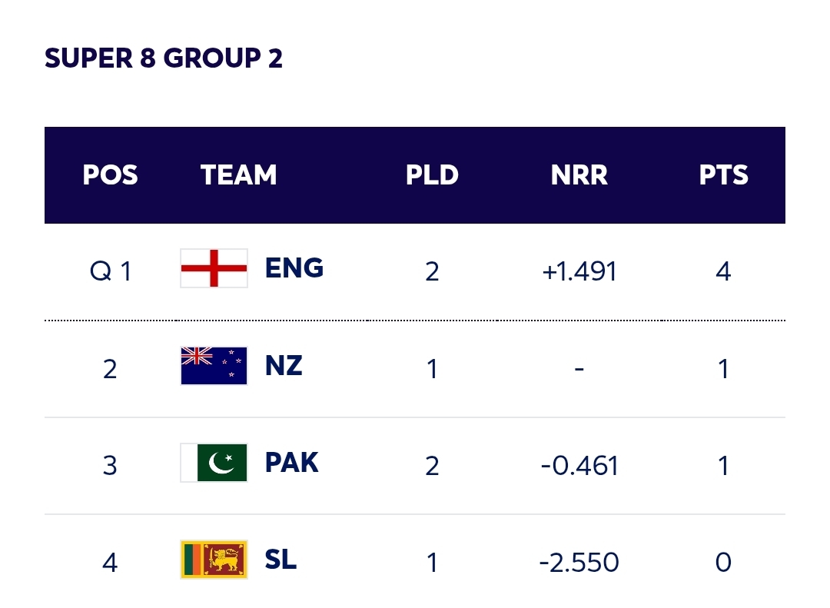830x608 pixels.
Task: Click England's +1.491 net run rate
Action: (x=579, y=271)
